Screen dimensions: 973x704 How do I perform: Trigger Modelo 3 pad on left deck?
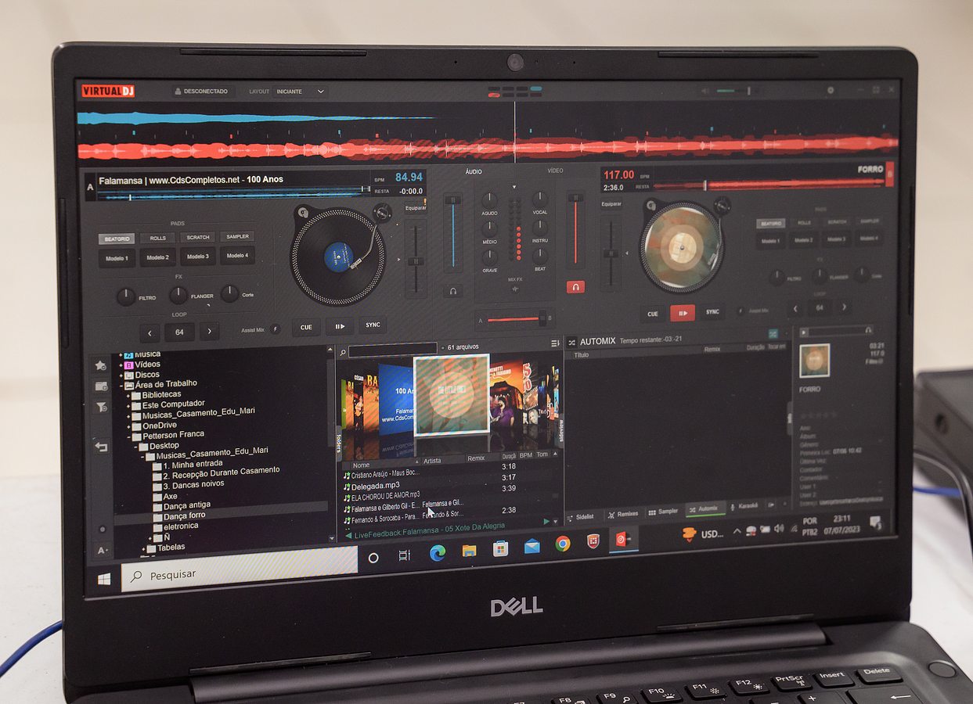[197, 257]
